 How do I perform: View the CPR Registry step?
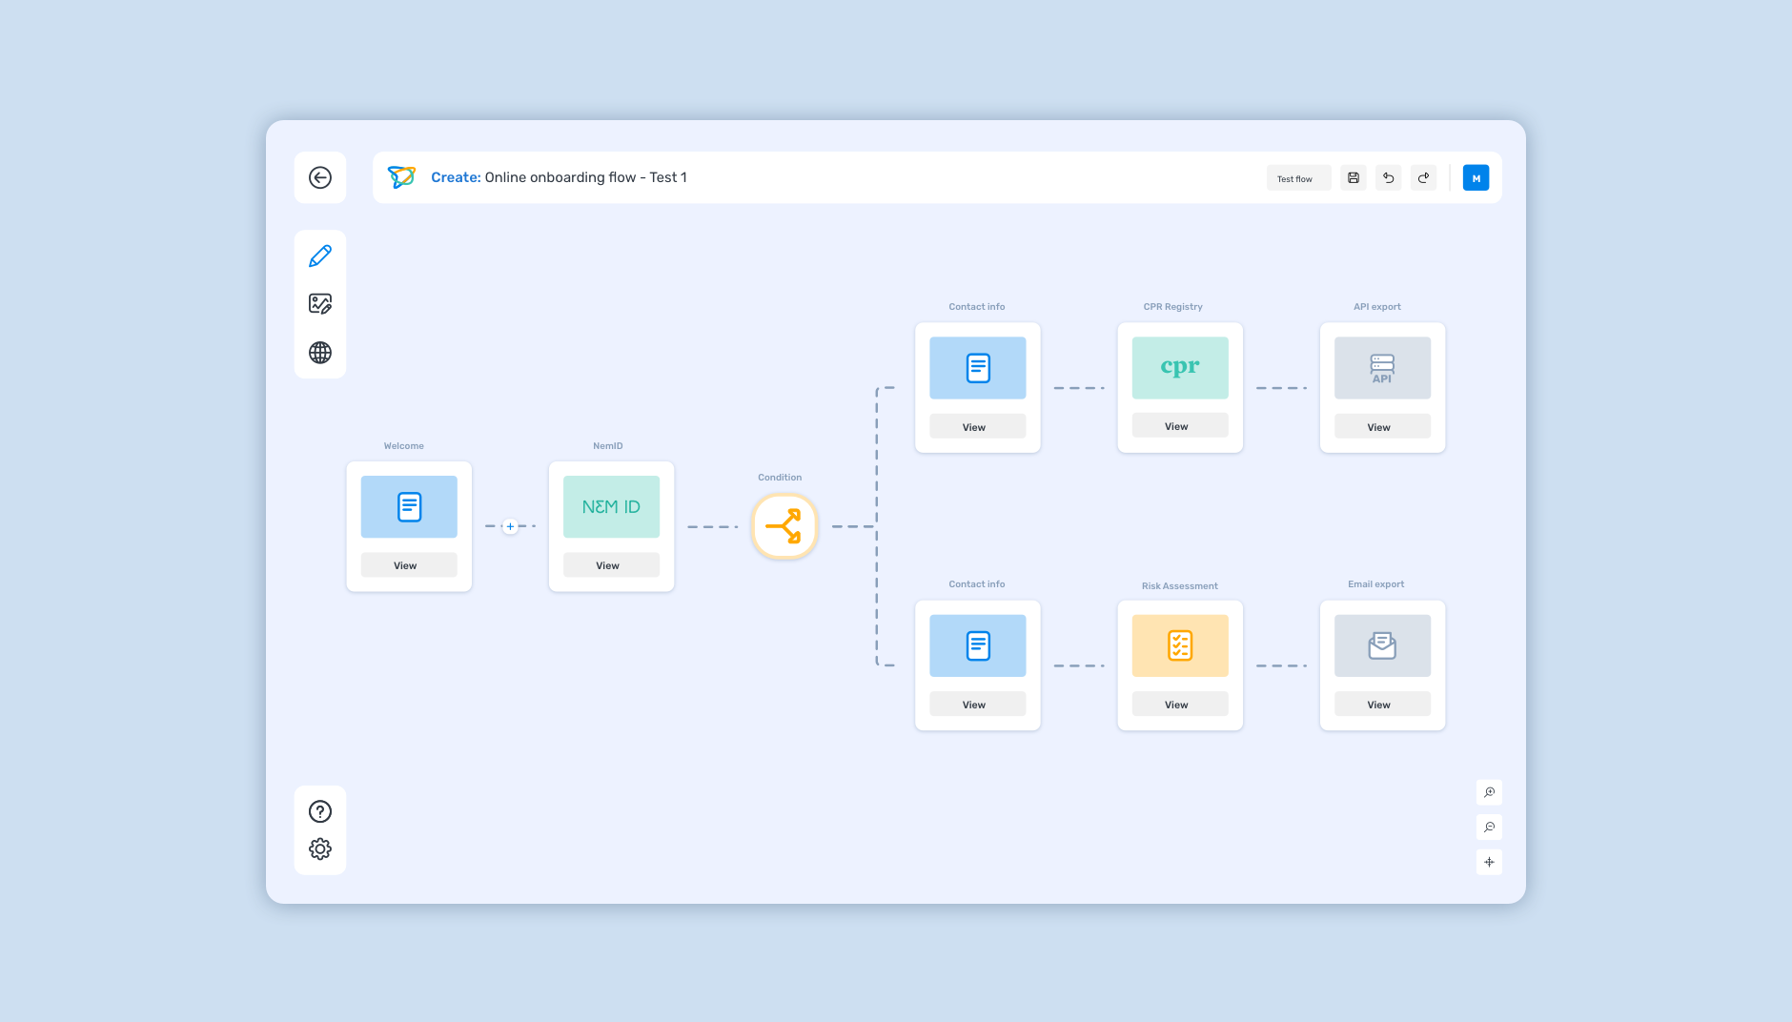pos(1180,425)
